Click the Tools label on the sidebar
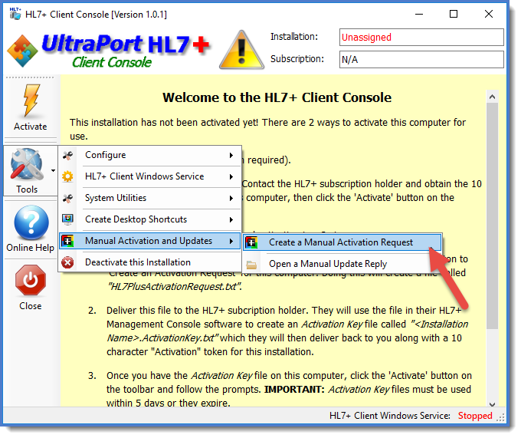This screenshot has height=438, width=521. click(x=27, y=189)
